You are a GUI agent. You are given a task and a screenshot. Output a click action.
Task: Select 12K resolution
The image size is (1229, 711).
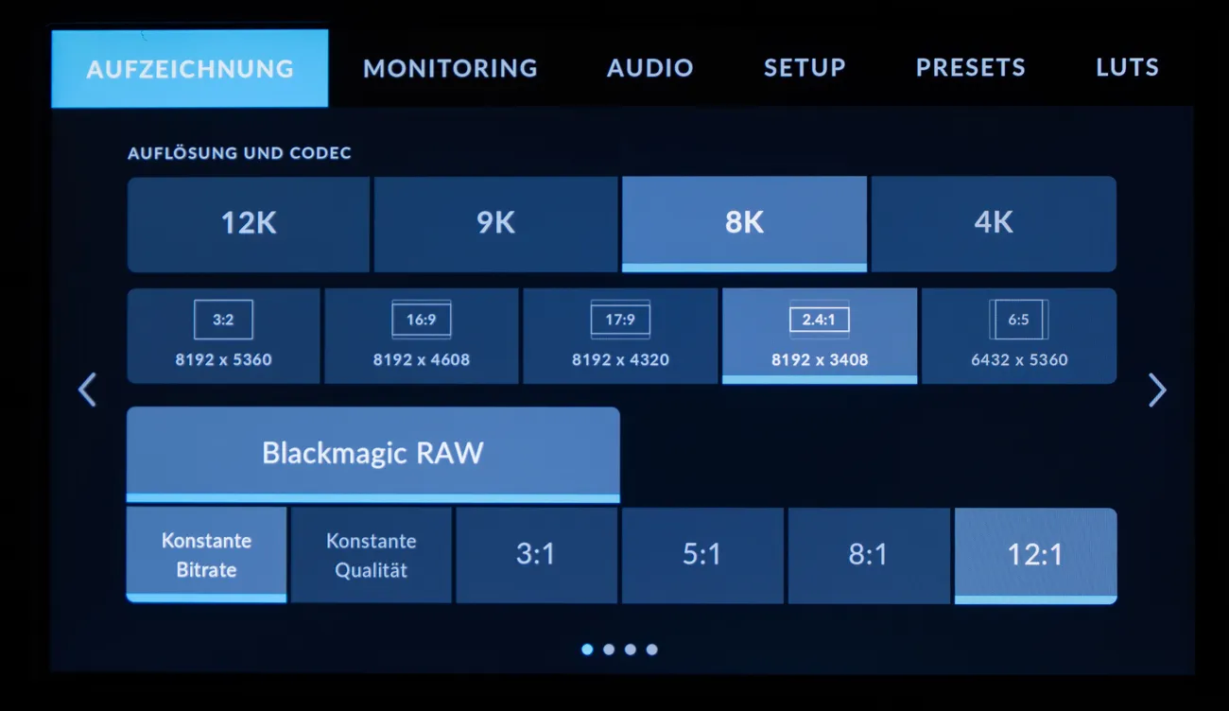click(x=249, y=224)
